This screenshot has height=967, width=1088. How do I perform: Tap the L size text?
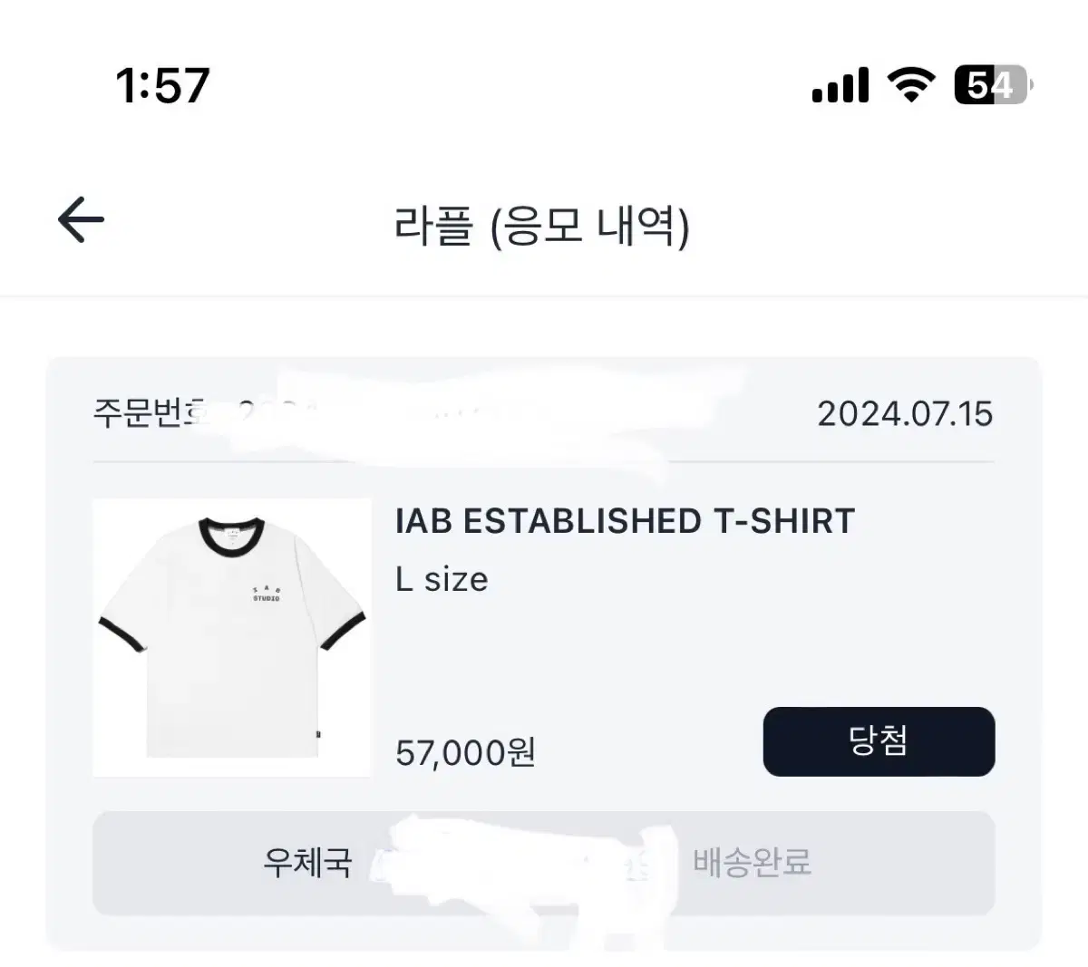[x=442, y=579]
